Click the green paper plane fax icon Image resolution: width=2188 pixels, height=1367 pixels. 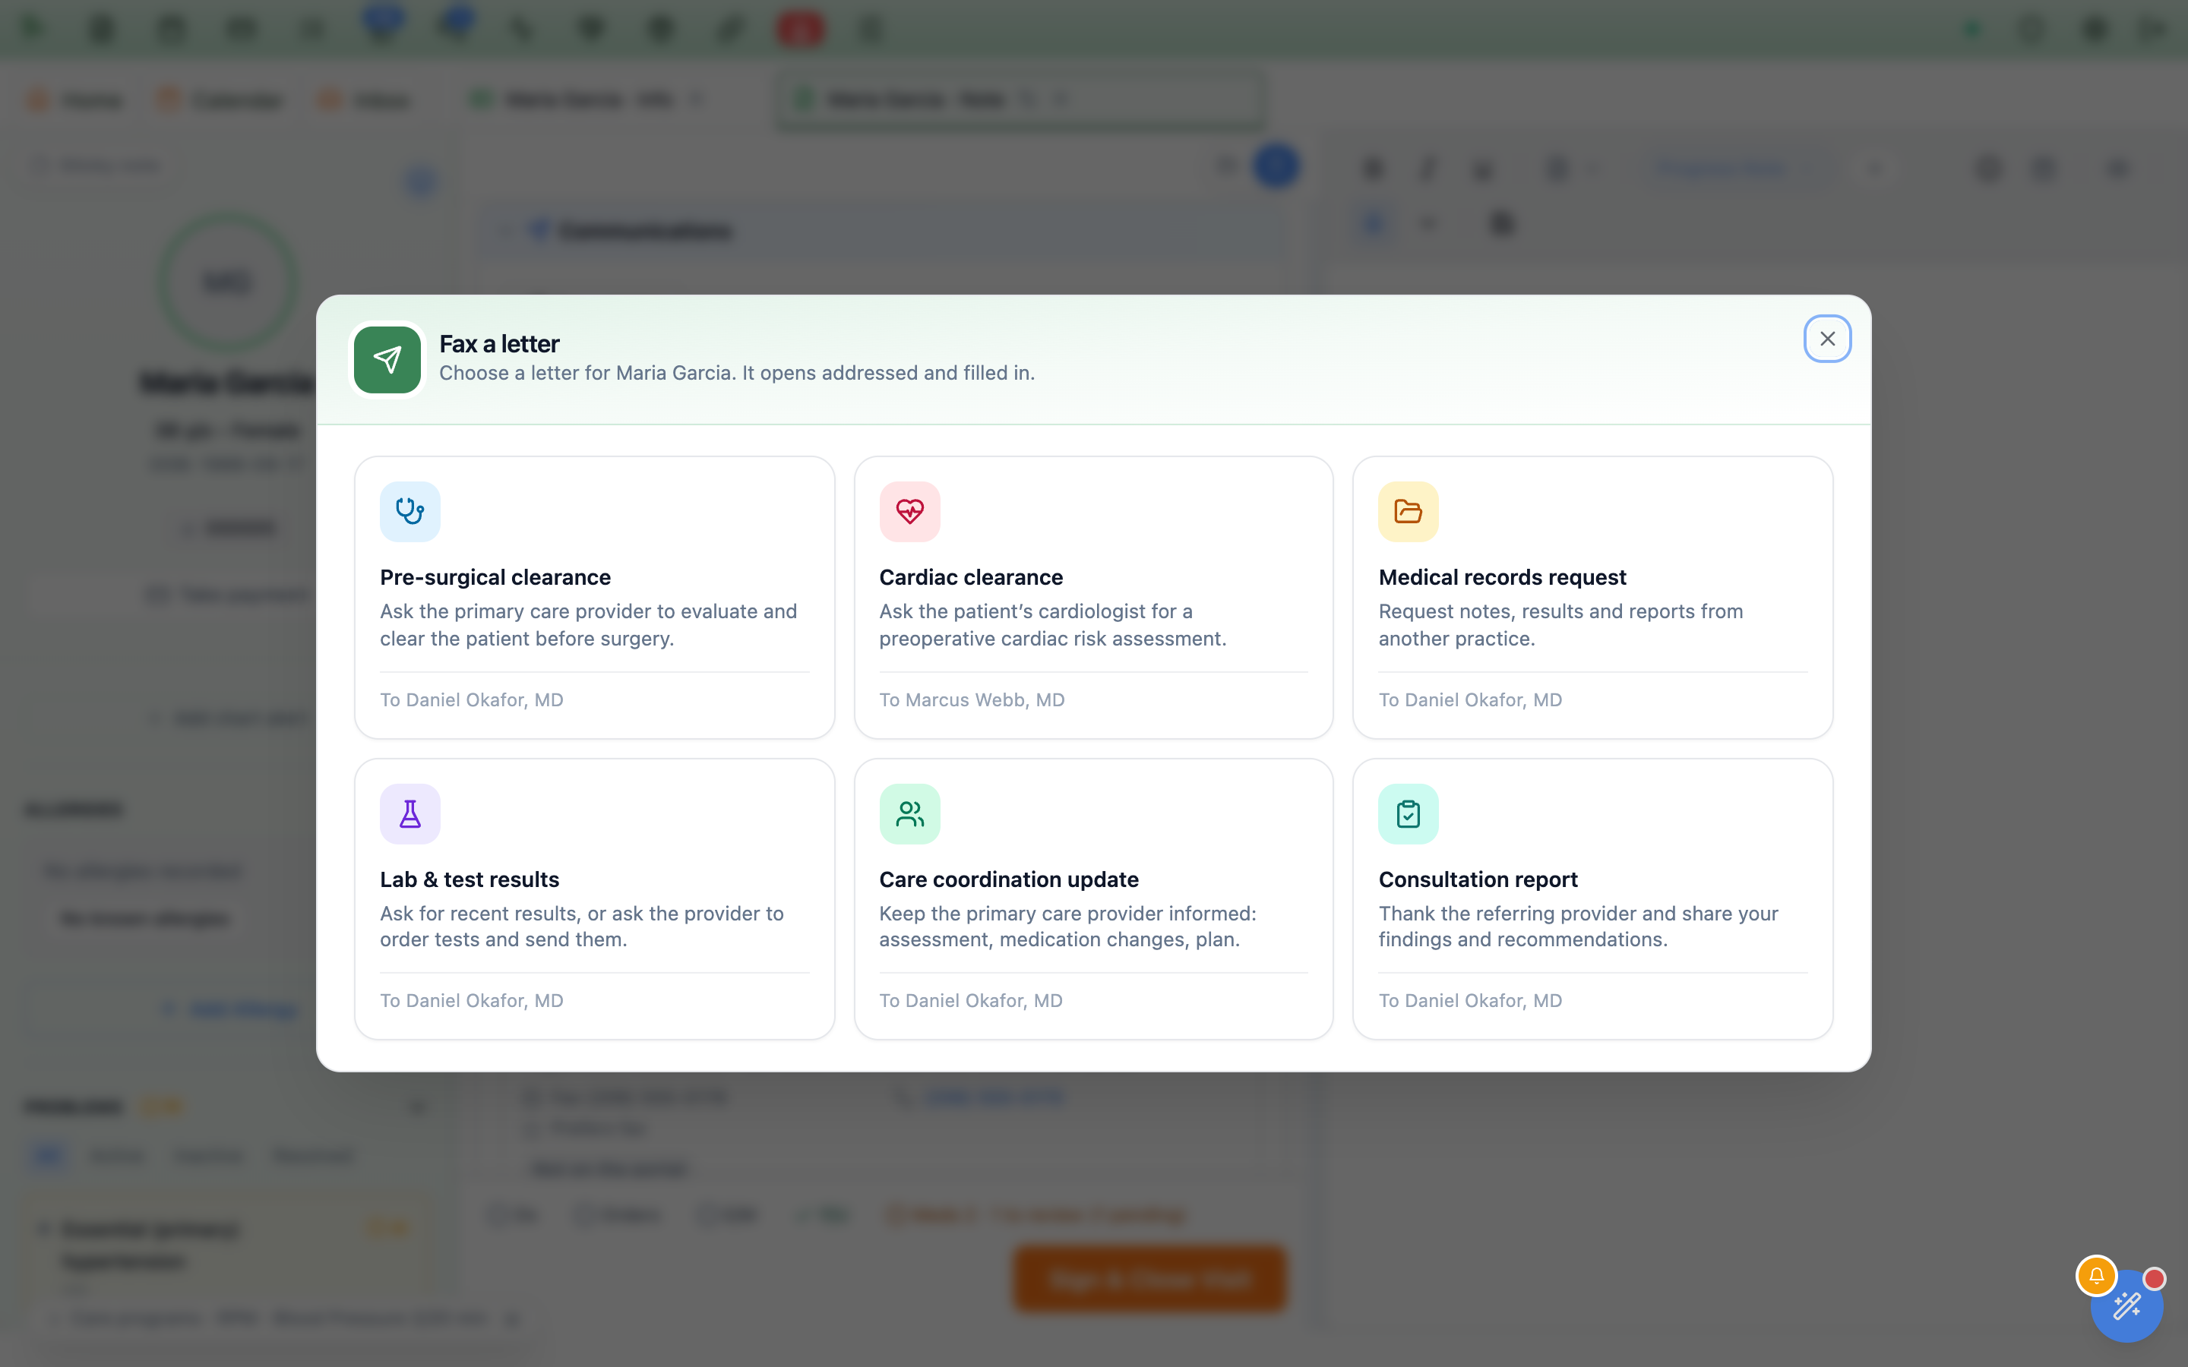(x=387, y=360)
